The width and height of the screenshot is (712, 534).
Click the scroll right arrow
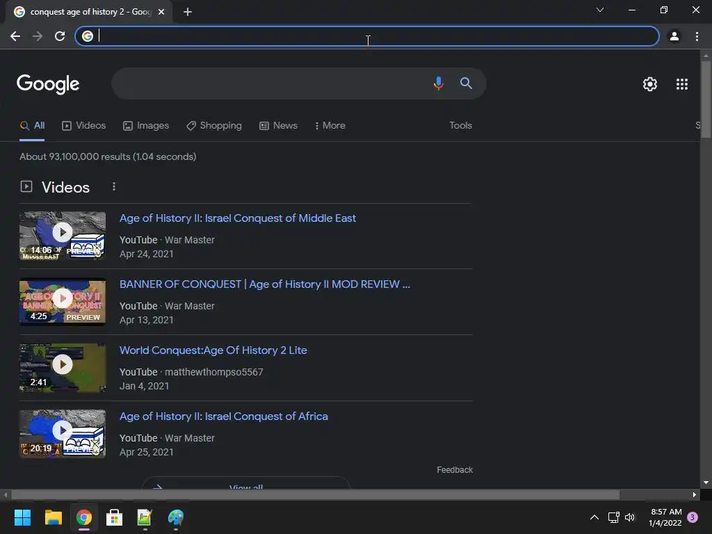(695, 495)
